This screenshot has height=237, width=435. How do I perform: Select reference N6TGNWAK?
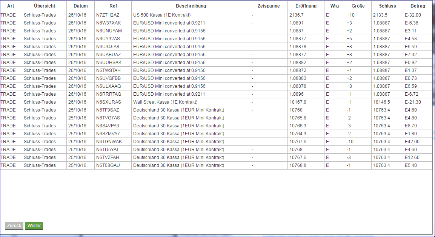point(109,141)
